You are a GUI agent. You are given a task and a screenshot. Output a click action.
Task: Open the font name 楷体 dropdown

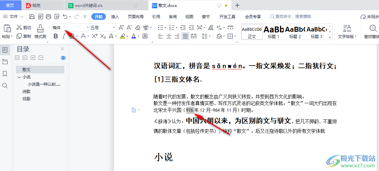click(87, 28)
